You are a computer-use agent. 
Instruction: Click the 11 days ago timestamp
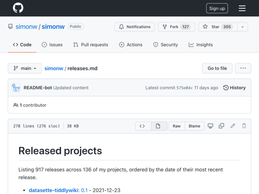tap(206, 88)
